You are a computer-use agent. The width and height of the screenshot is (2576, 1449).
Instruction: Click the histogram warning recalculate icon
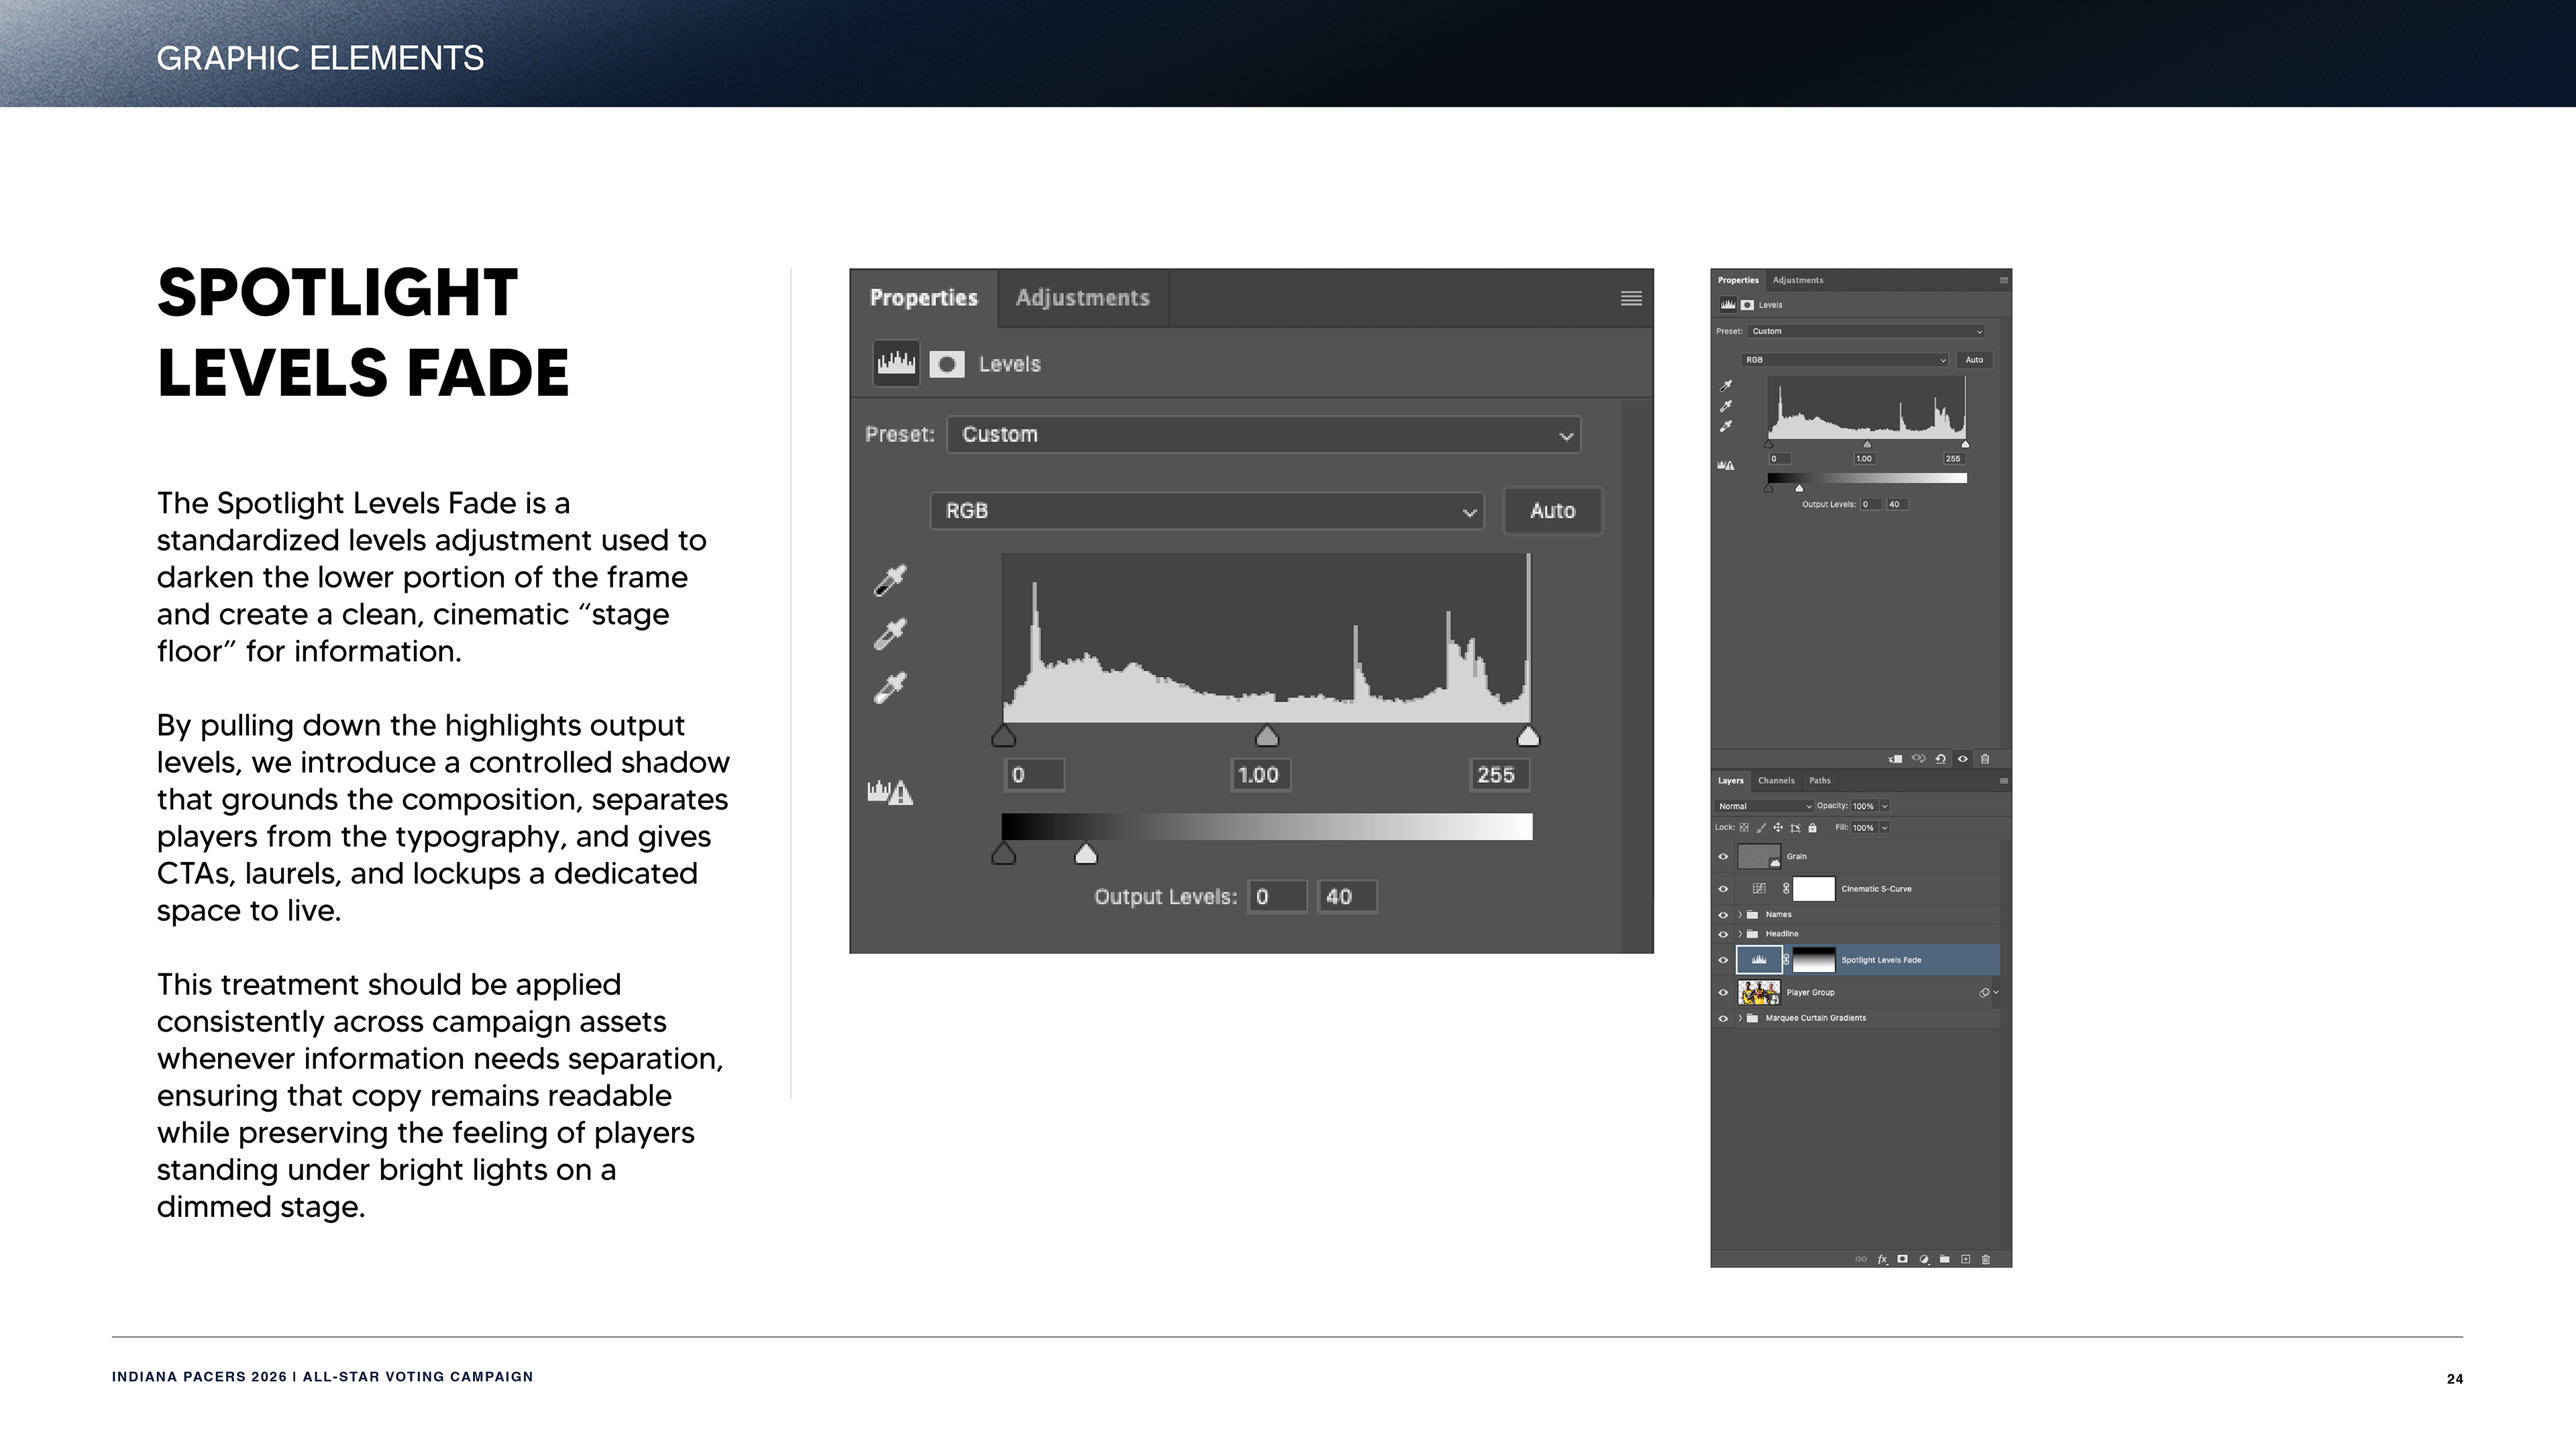(889, 793)
